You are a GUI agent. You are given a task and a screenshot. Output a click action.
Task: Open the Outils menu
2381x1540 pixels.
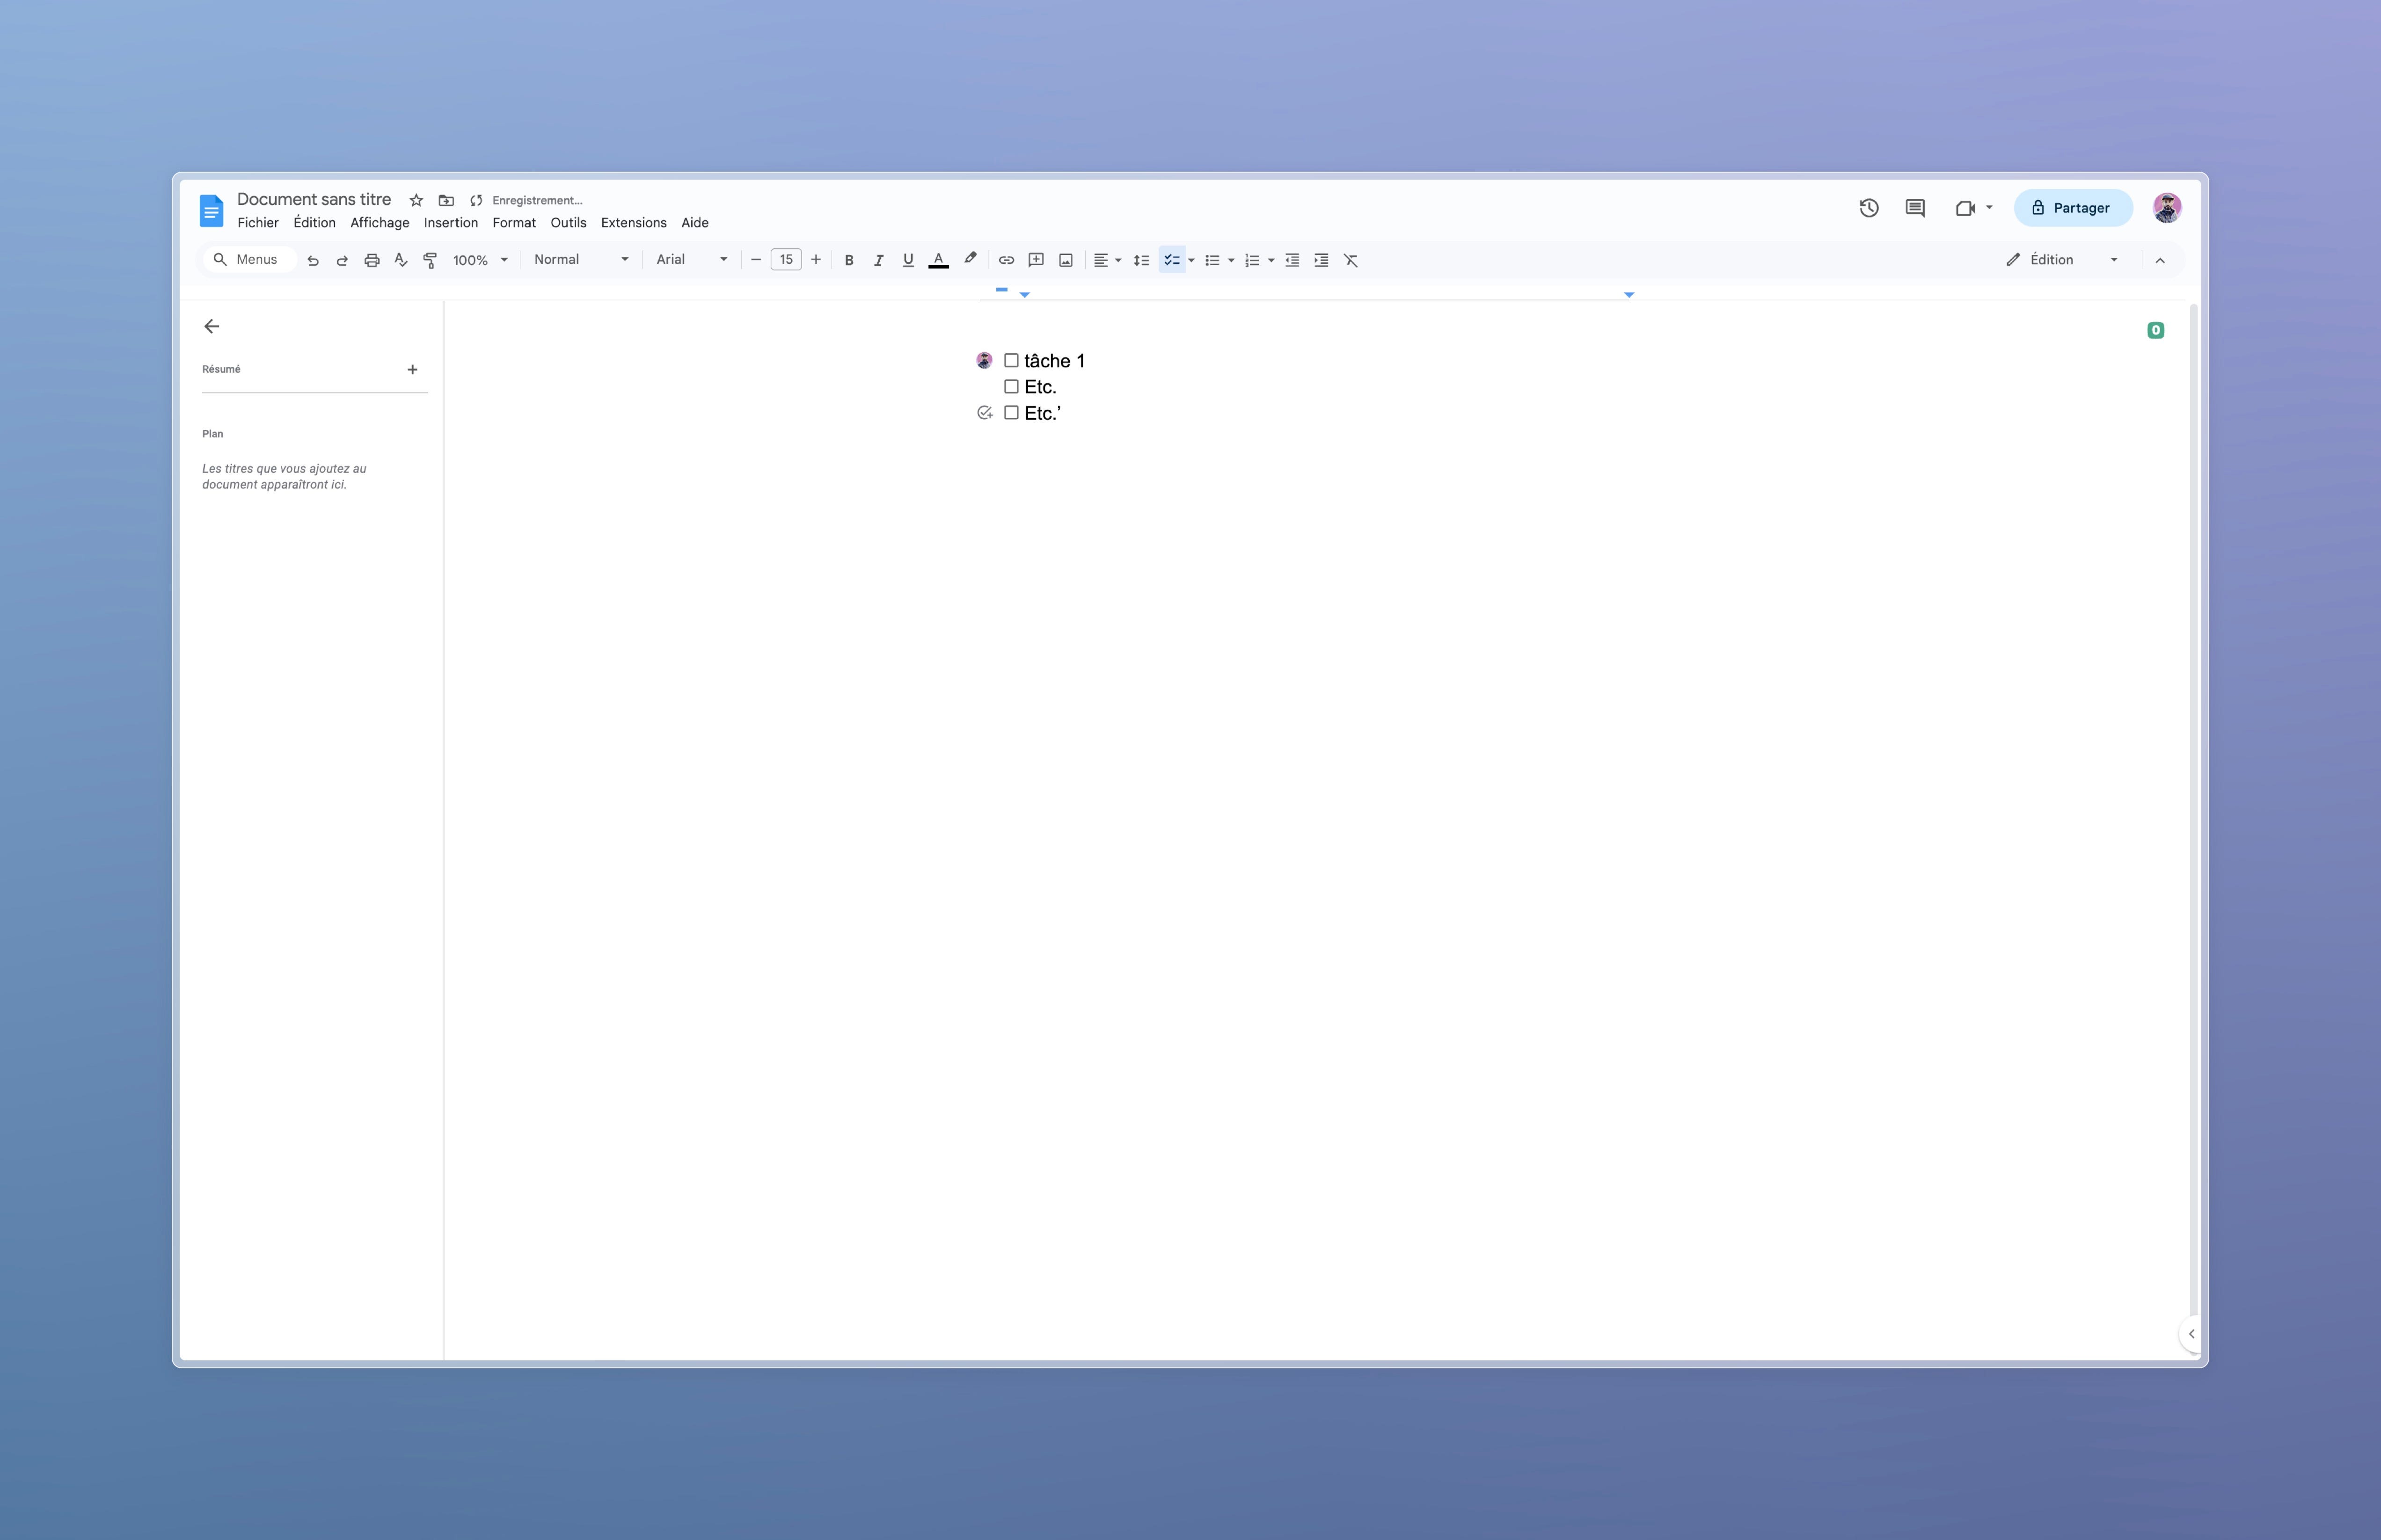click(568, 223)
